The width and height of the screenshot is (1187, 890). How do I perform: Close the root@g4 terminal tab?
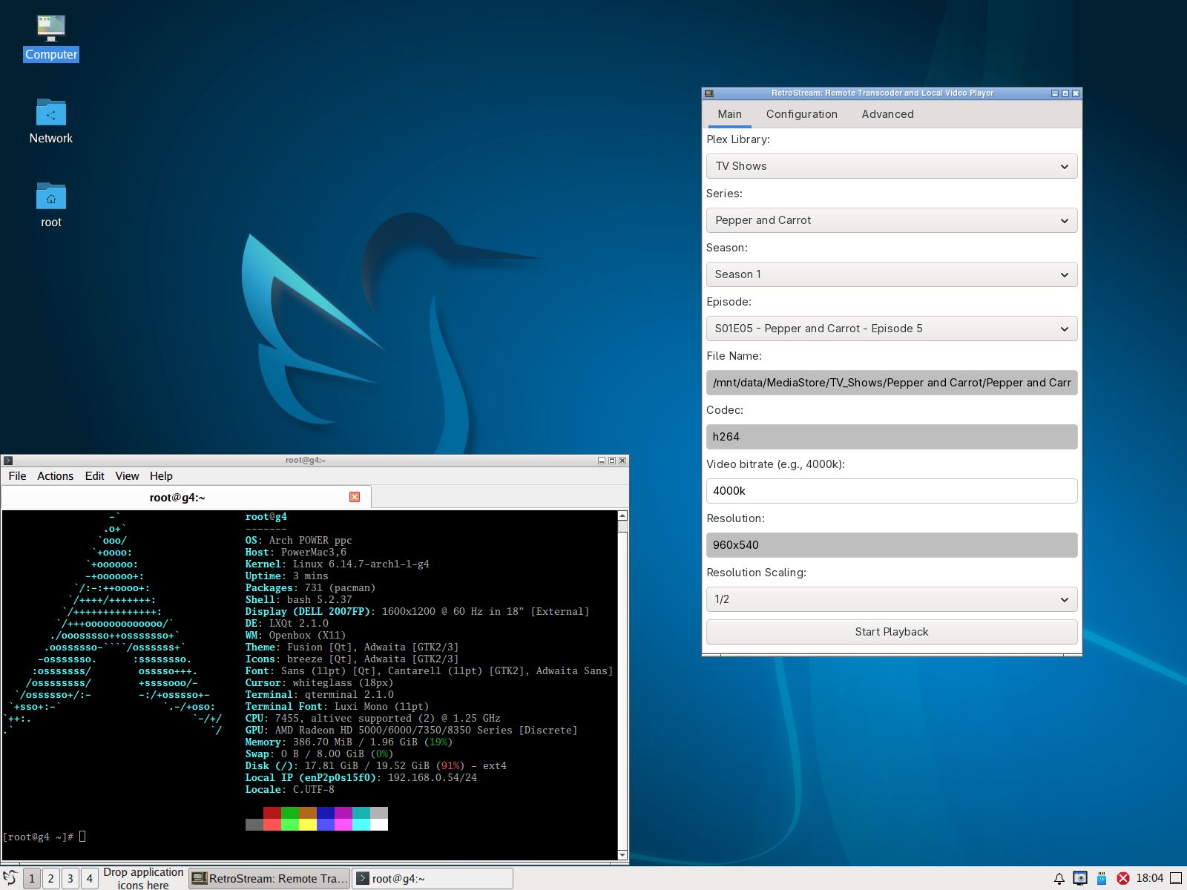(x=355, y=497)
